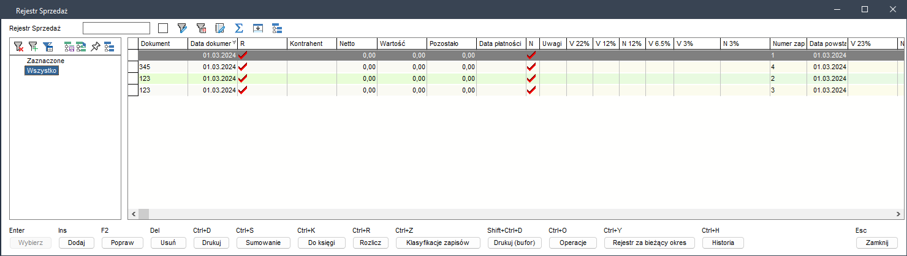Toggle R checkmark in row with Numer zap 2

tap(243, 78)
